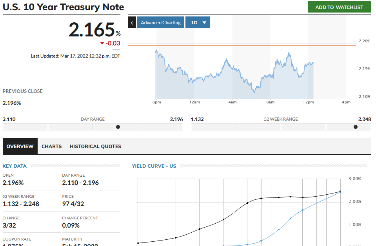
Task: Go to the HISTORICAL QUOTES tab
Action: [x=95, y=147]
